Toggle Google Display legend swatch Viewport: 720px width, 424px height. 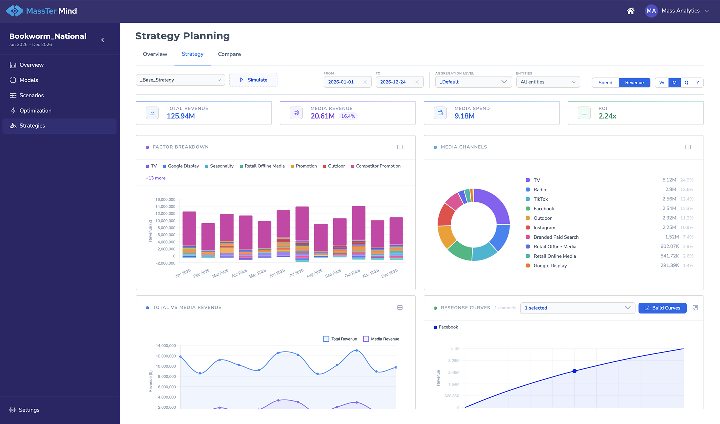(165, 166)
